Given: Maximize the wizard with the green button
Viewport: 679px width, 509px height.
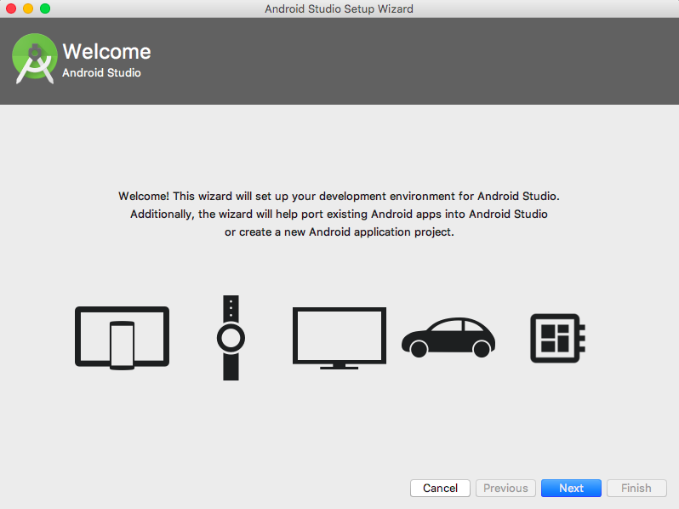Looking at the screenshot, I should coord(45,9).
